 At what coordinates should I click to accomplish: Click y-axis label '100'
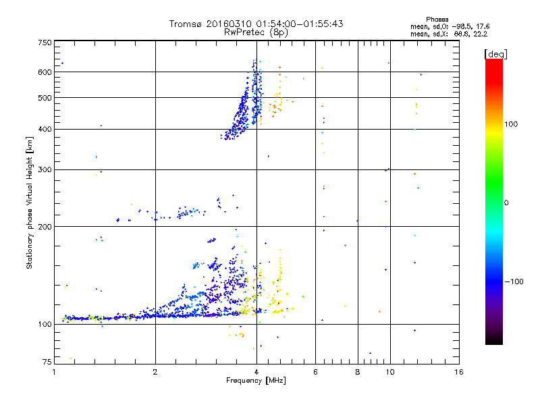click(45, 325)
